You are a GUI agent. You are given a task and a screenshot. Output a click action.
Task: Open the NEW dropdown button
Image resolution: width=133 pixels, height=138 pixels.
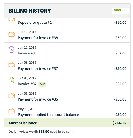pyautogui.click(x=120, y=11)
